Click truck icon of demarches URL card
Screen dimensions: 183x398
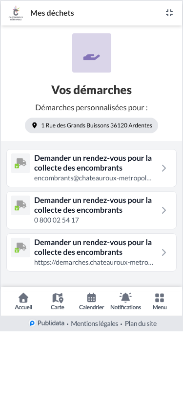[x=20, y=248]
